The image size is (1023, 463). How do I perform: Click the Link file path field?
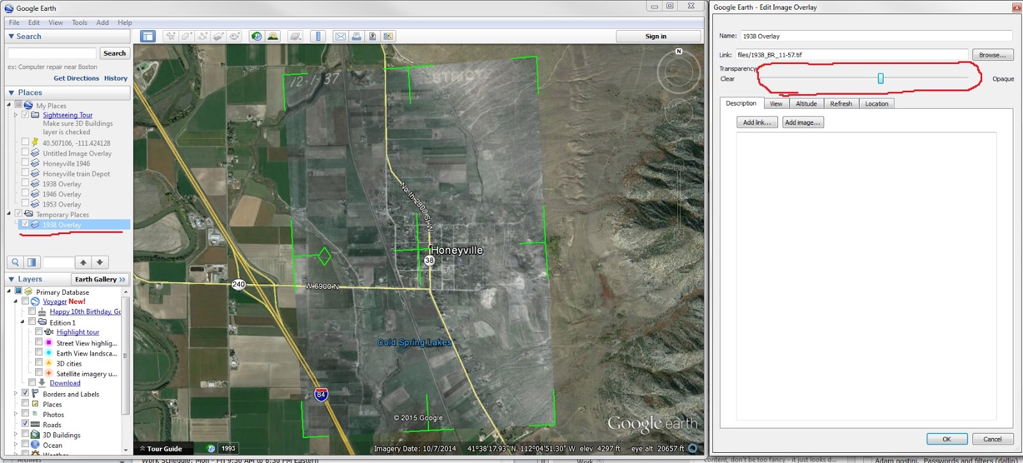(852, 55)
